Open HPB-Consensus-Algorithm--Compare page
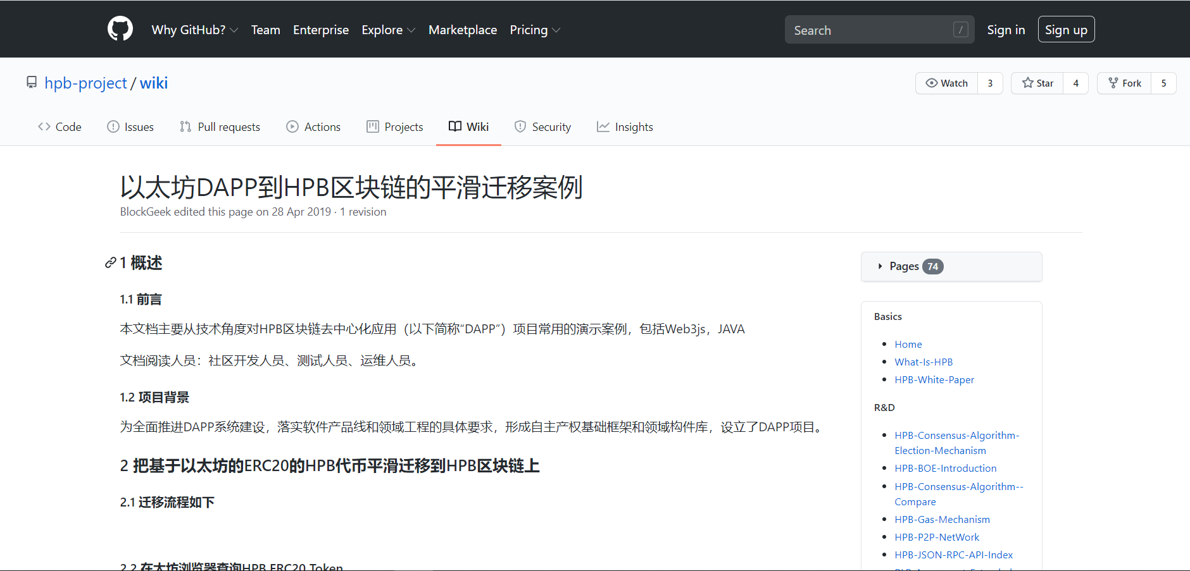The height and width of the screenshot is (571, 1190). click(958, 494)
